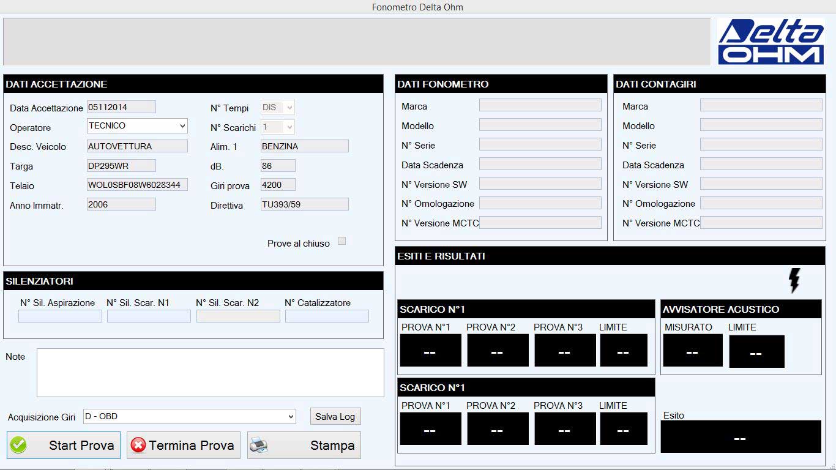This screenshot has width=836, height=470.
Task: Click the Dati Contagiri N° Serie field
Action: click(x=761, y=144)
